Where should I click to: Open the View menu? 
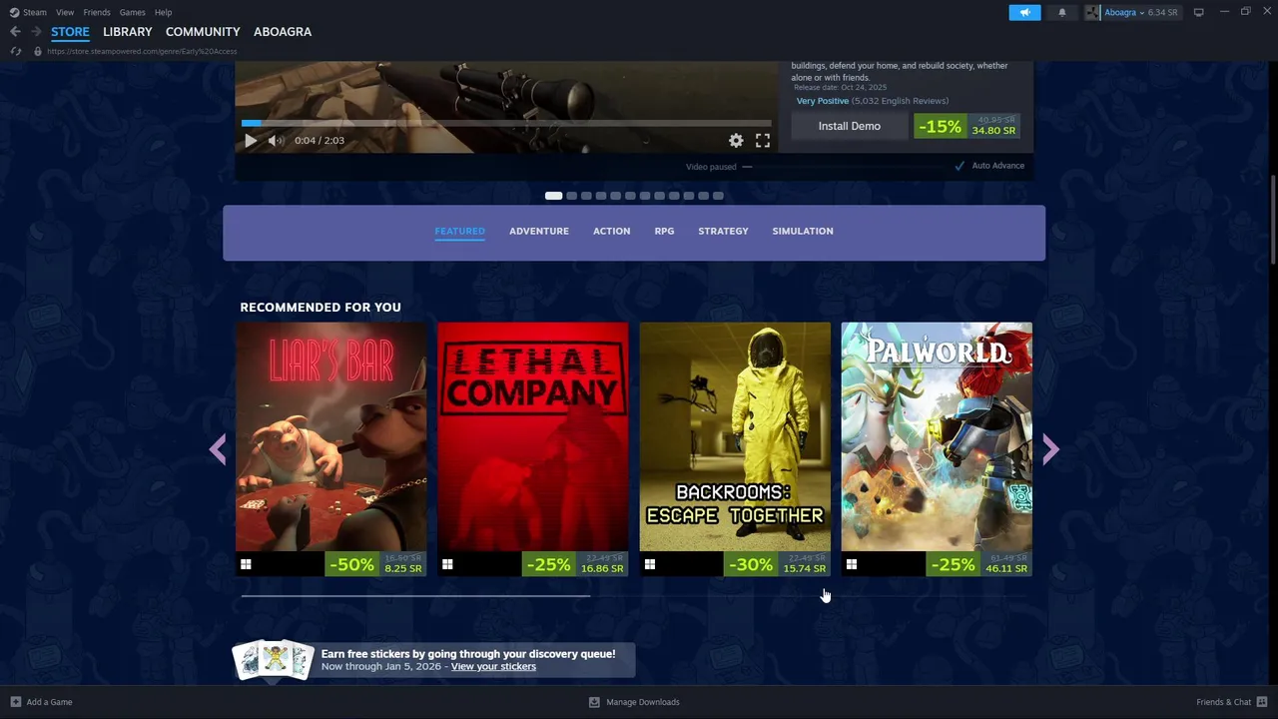click(65, 12)
